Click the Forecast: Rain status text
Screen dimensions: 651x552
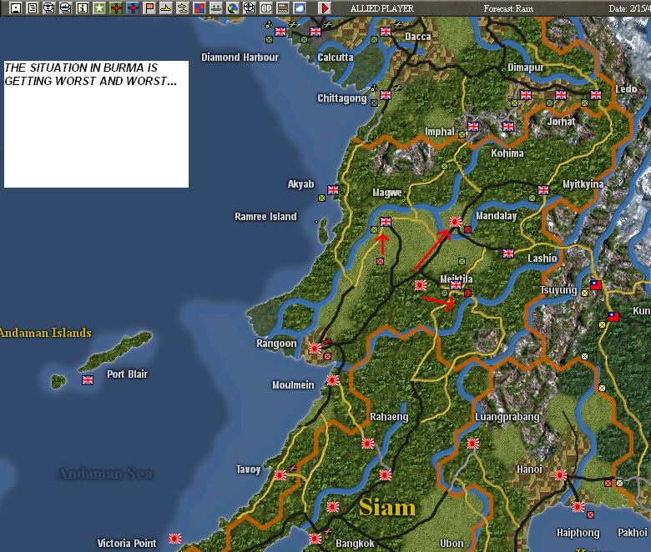coord(508,8)
